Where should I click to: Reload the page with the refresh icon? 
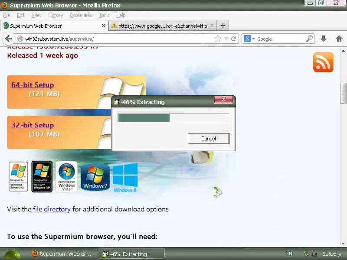pos(233,39)
